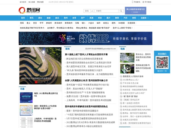Open topic thumbnail 海报 | 2022数博会重点探讨这4点
The height and width of the screenshot is (128, 171).
tap(26, 98)
